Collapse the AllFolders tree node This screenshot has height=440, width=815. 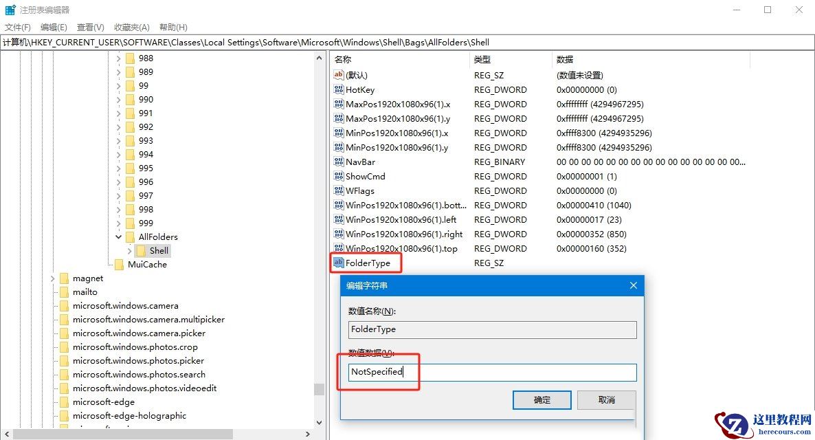coord(118,236)
